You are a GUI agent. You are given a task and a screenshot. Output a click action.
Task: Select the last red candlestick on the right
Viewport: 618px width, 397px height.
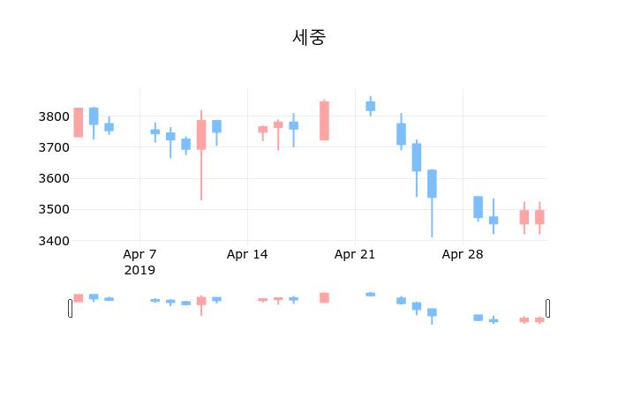tap(539, 217)
